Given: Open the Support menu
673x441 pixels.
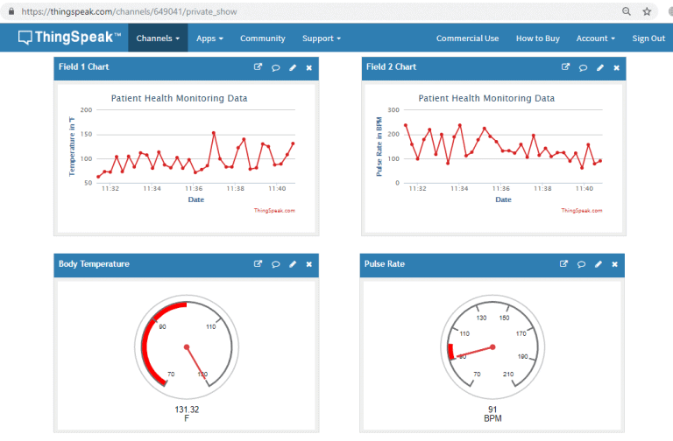Looking at the screenshot, I should pos(321,38).
